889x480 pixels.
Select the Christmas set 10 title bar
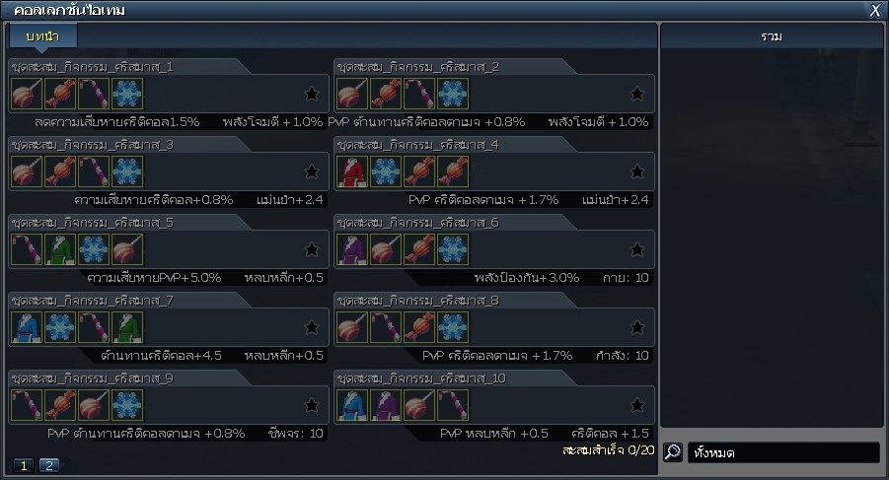[x=455, y=378]
